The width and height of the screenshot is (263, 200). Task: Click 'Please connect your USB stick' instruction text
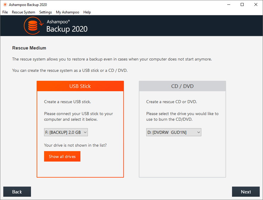coord(78,117)
